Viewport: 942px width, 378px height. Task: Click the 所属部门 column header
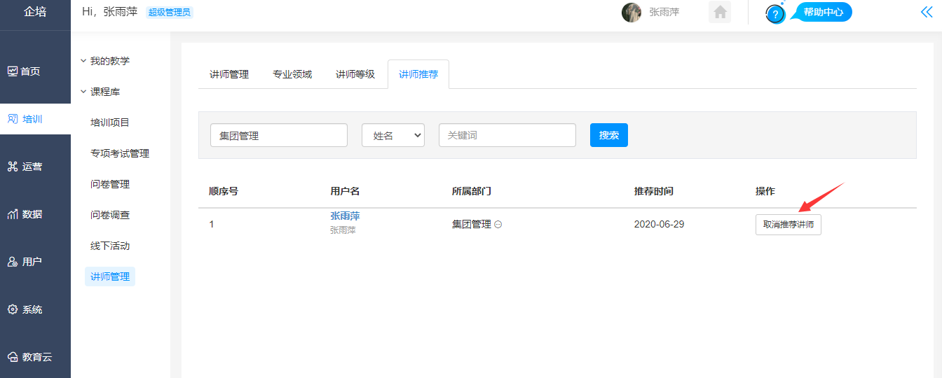pyautogui.click(x=472, y=191)
